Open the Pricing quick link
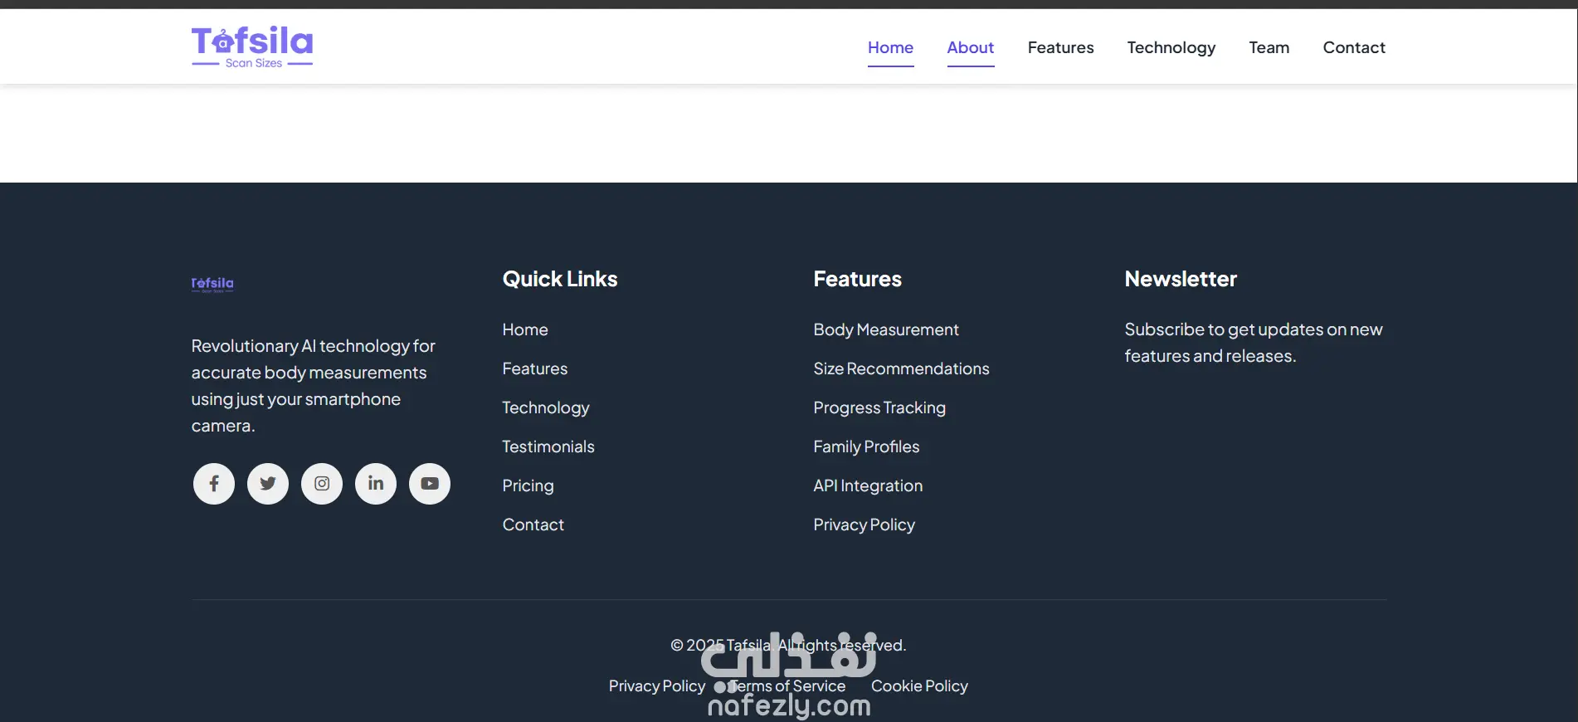The width and height of the screenshot is (1578, 722). [x=528, y=485]
